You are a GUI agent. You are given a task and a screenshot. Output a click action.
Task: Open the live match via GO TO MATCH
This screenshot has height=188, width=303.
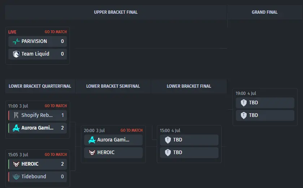56,32
